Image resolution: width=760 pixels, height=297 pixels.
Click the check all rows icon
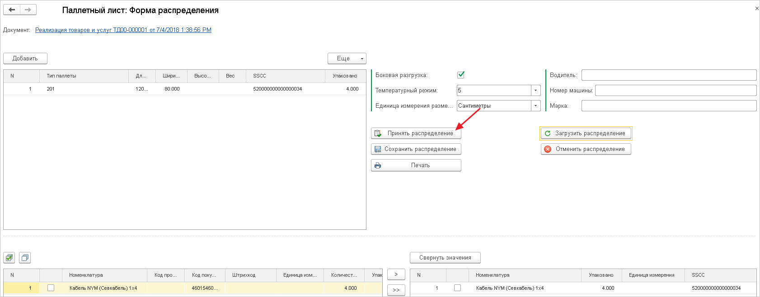click(x=9, y=258)
